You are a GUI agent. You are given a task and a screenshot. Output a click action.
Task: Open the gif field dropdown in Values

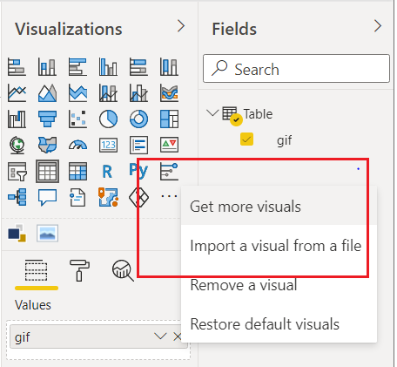pos(160,336)
